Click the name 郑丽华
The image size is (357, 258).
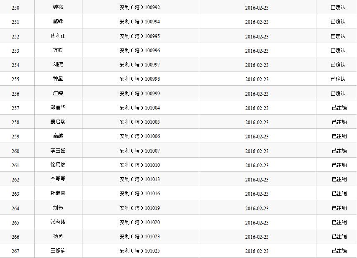[x=58, y=108]
